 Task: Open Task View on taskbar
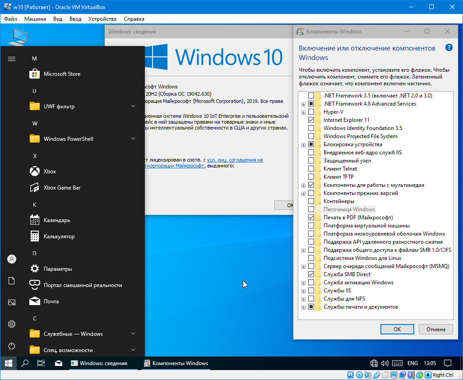pyautogui.click(x=41, y=363)
